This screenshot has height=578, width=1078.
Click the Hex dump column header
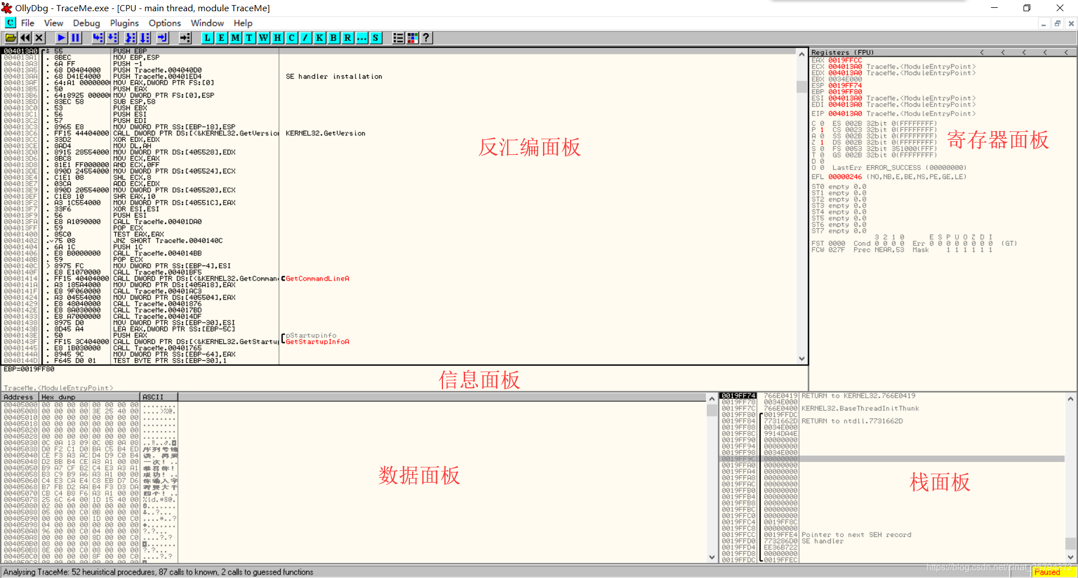89,397
